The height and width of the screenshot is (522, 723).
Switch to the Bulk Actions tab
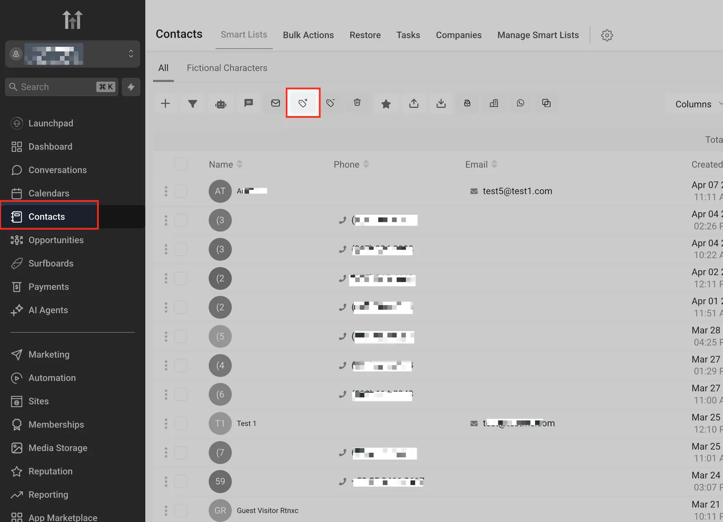tap(308, 35)
